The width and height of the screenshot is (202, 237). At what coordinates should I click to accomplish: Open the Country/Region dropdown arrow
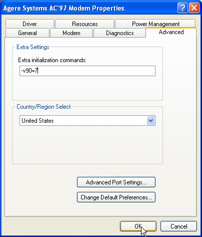[x=151, y=121]
